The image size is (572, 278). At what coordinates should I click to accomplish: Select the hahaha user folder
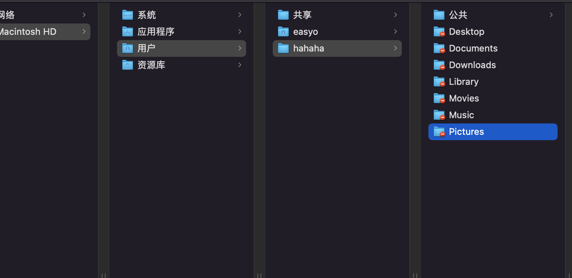point(337,48)
